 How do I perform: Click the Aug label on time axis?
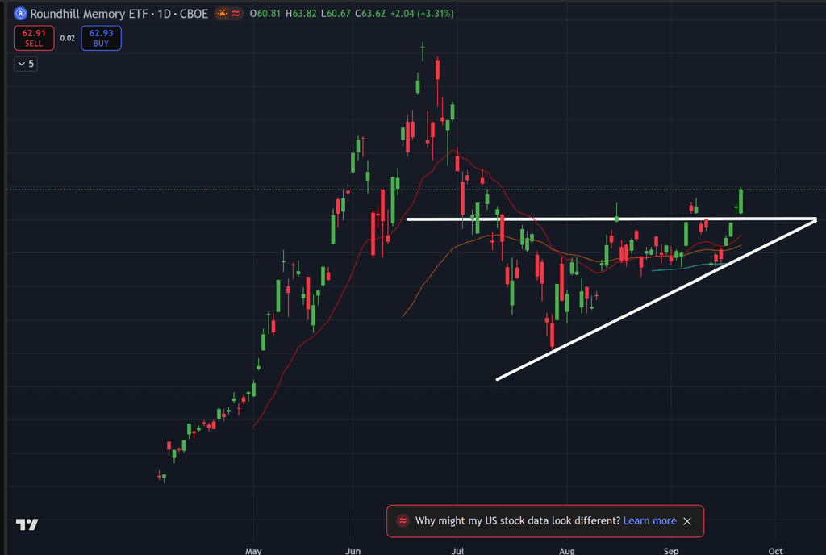click(x=567, y=551)
